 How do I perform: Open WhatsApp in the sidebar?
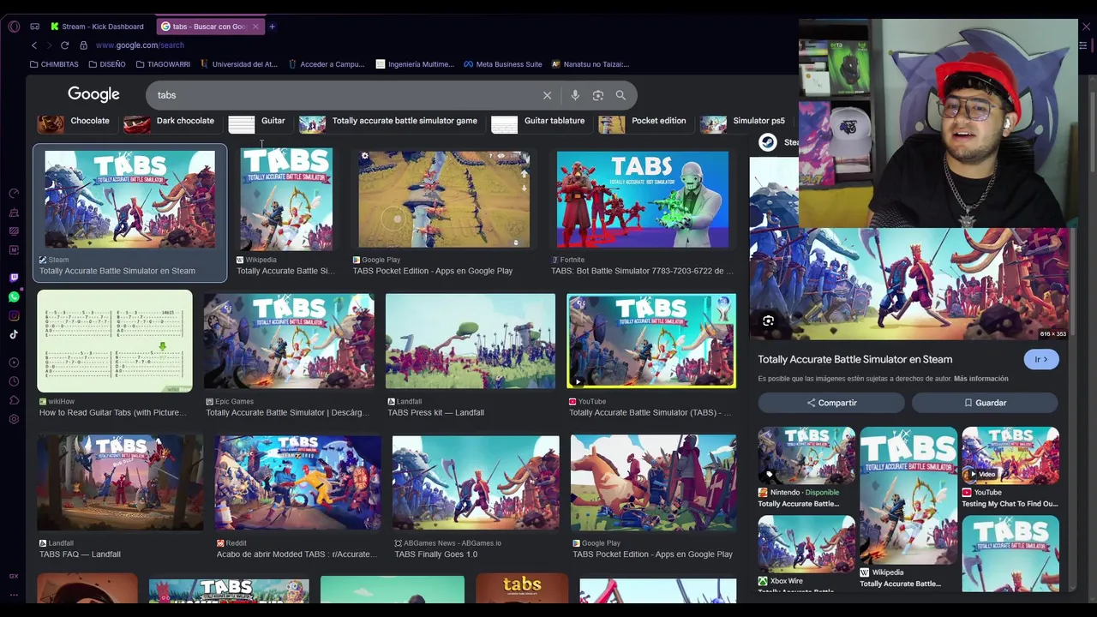(x=14, y=297)
